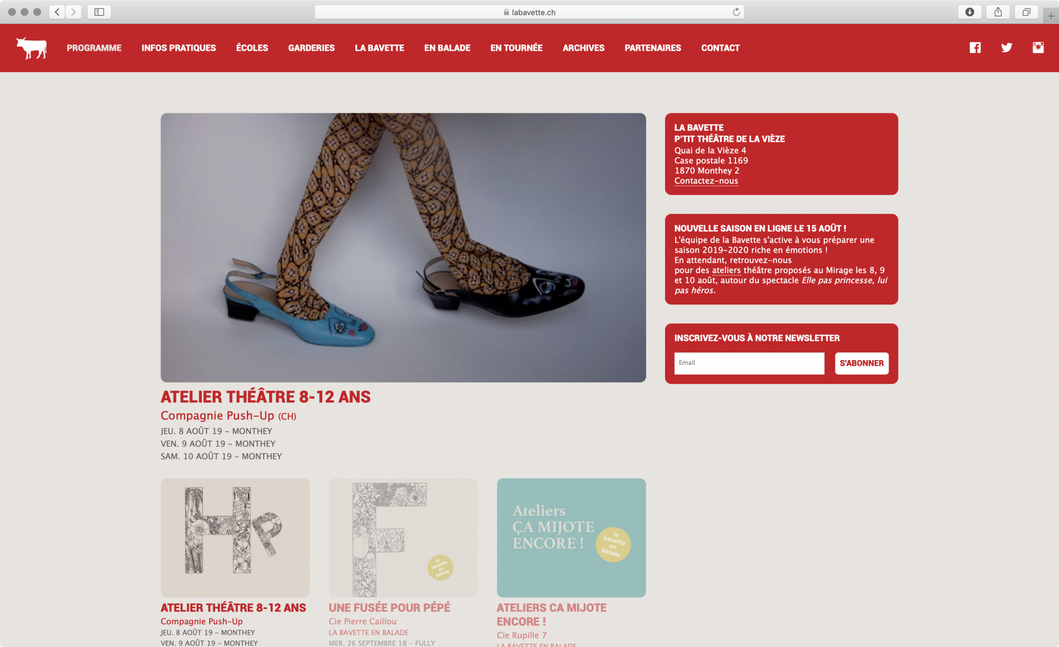Open ATELIER THÉÂTRE 8-12 ANS event title
This screenshot has width=1059, height=647.
266,396
